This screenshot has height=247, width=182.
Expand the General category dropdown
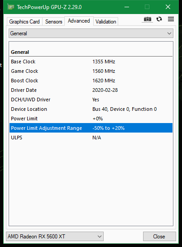(91, 33)
